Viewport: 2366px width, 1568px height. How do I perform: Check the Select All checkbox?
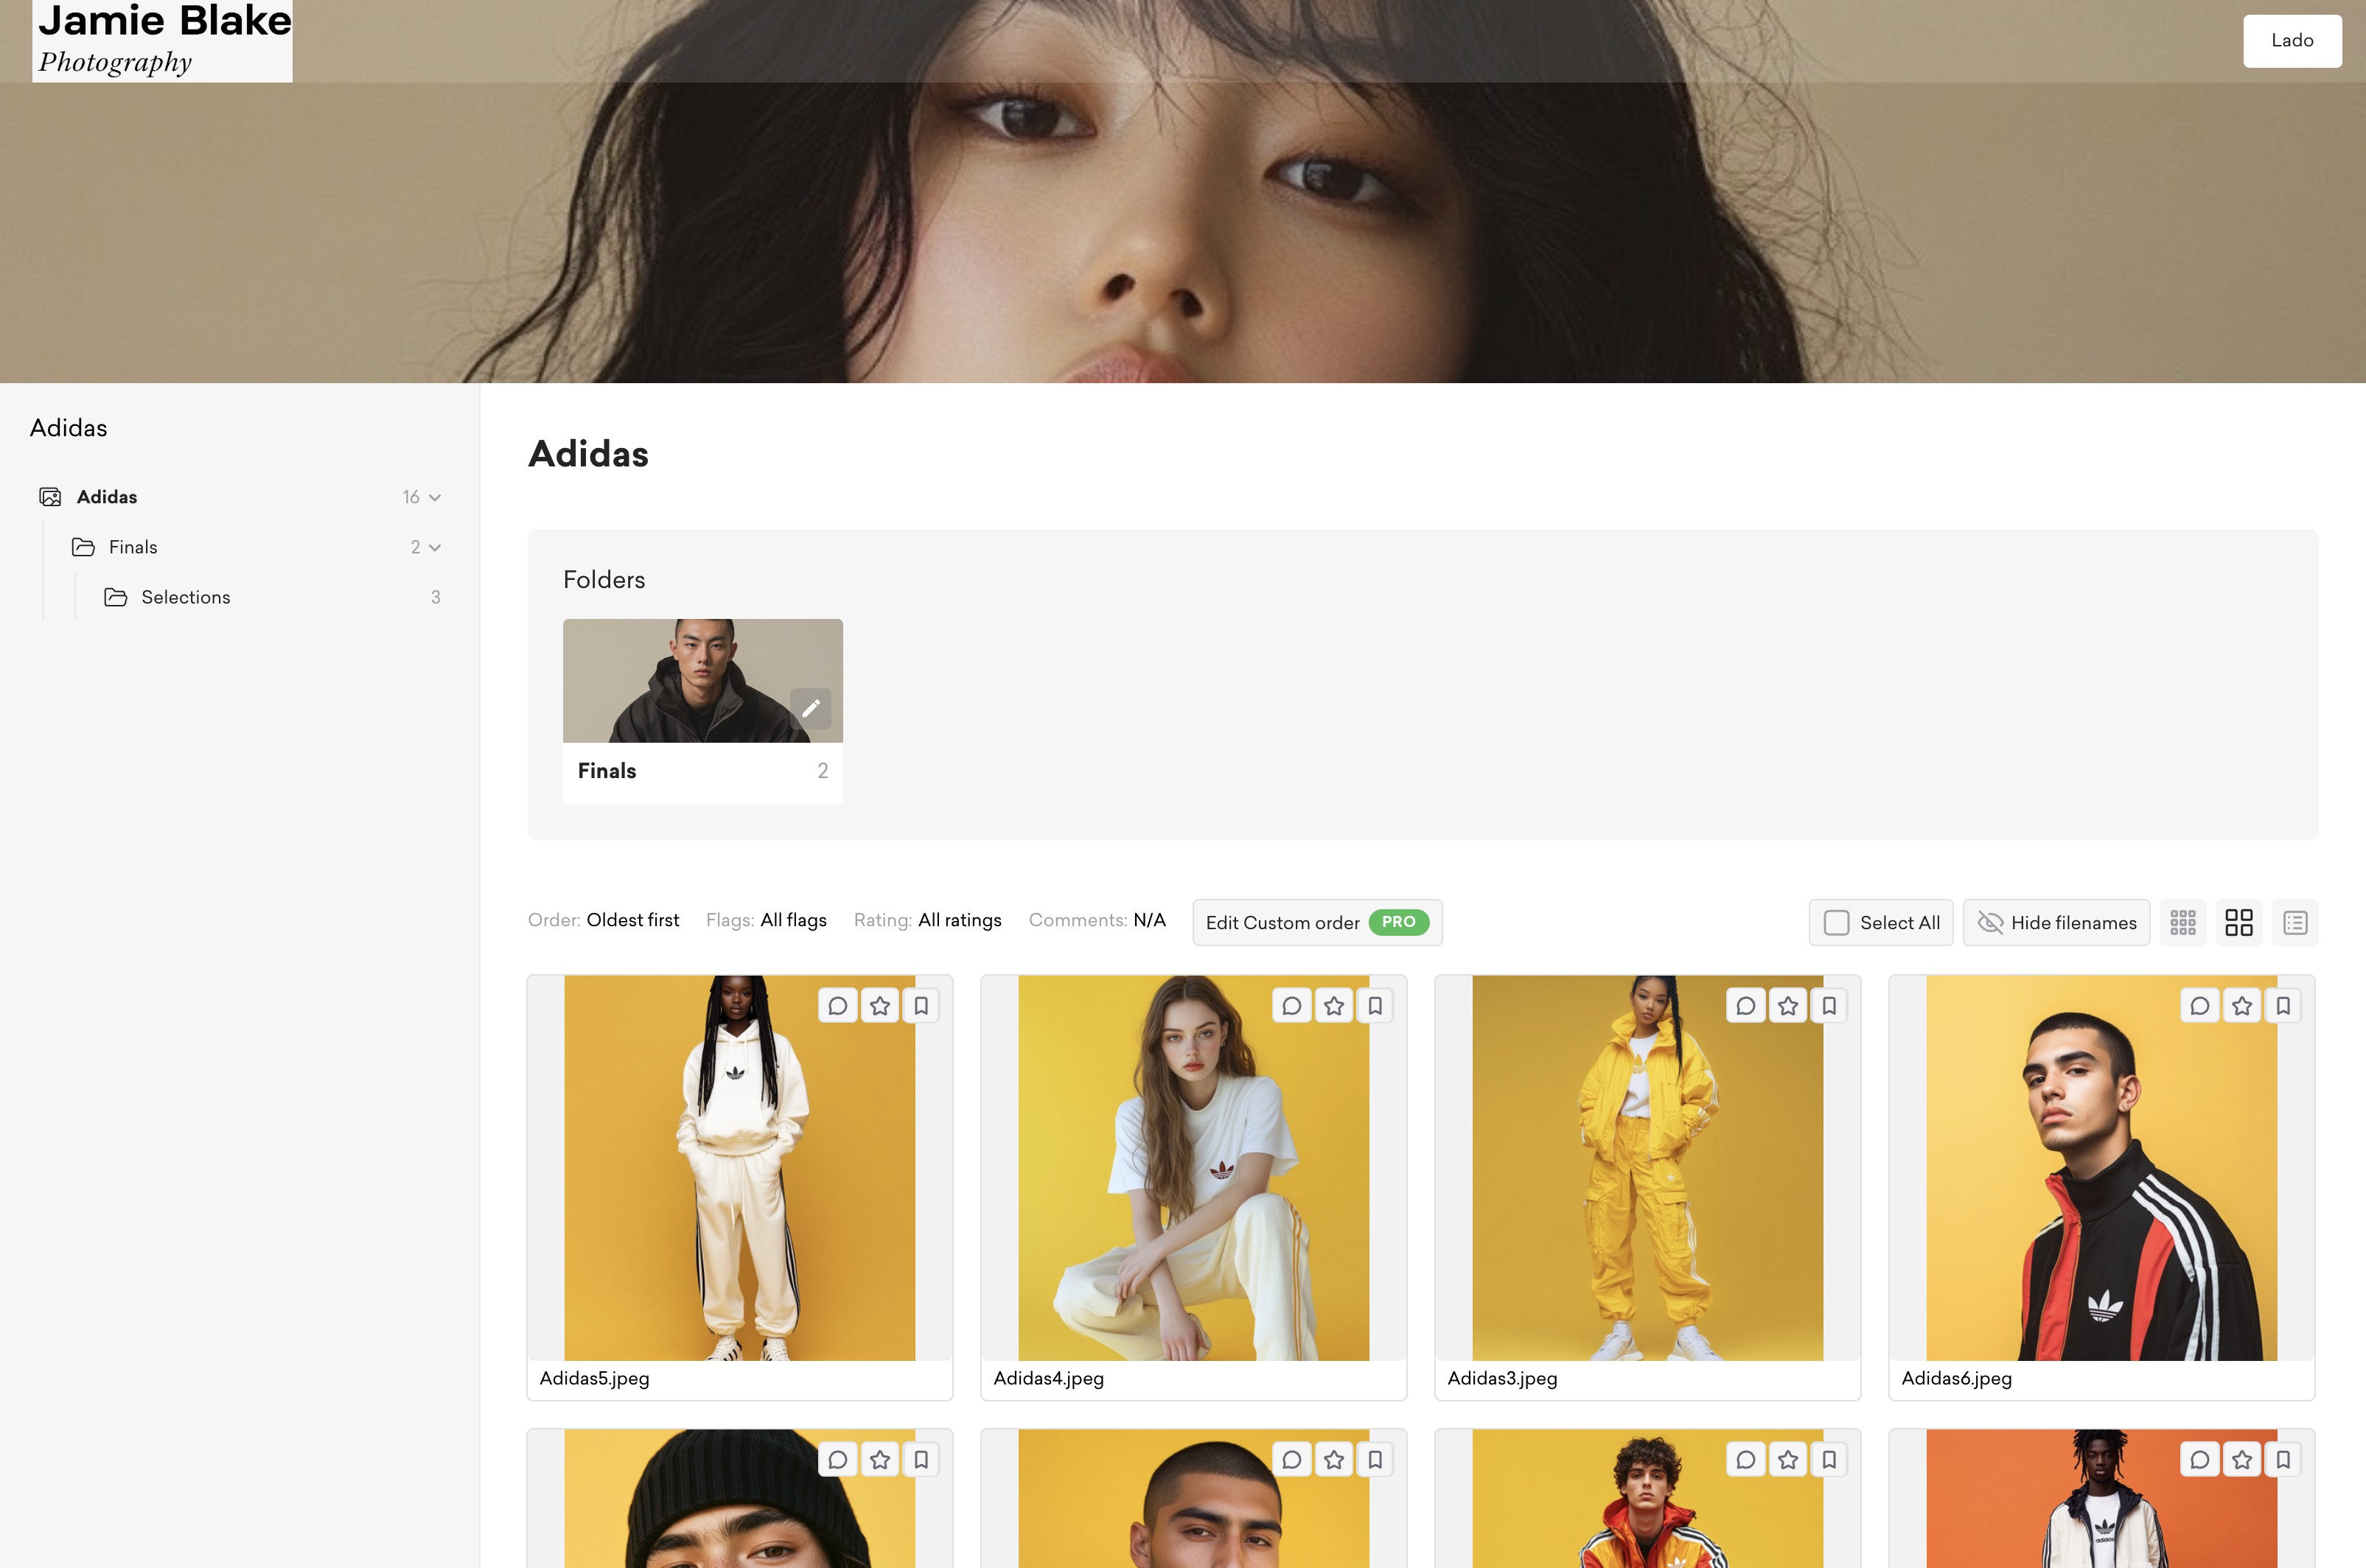pyautogui.click(x=1836, y=922)
